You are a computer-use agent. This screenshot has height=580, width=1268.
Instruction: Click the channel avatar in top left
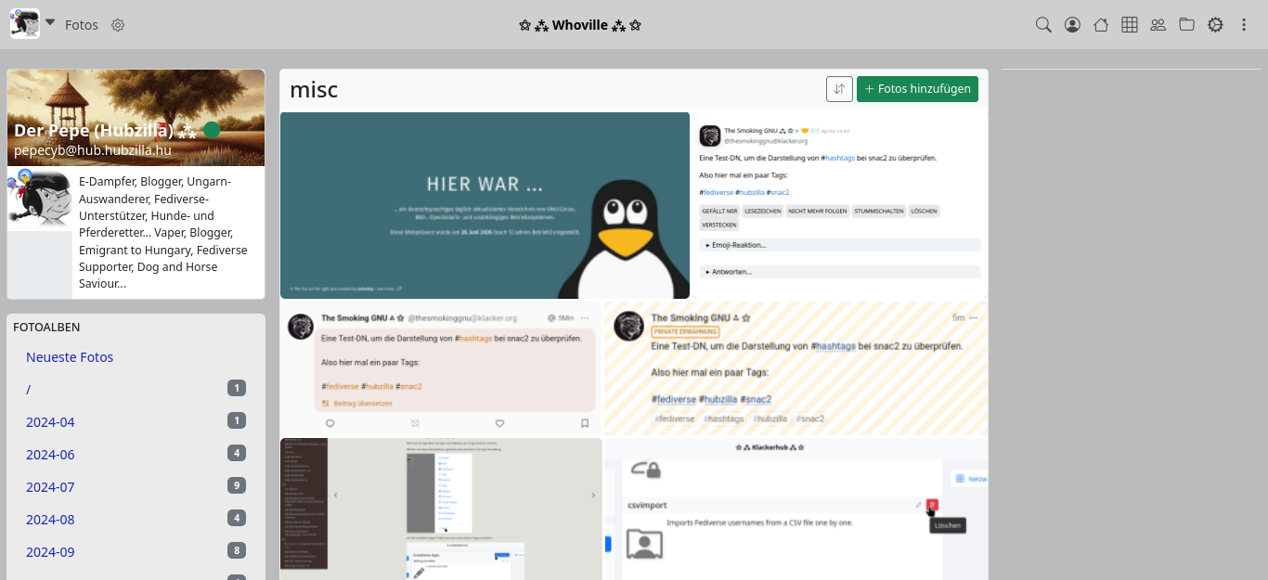pos(25,24)
